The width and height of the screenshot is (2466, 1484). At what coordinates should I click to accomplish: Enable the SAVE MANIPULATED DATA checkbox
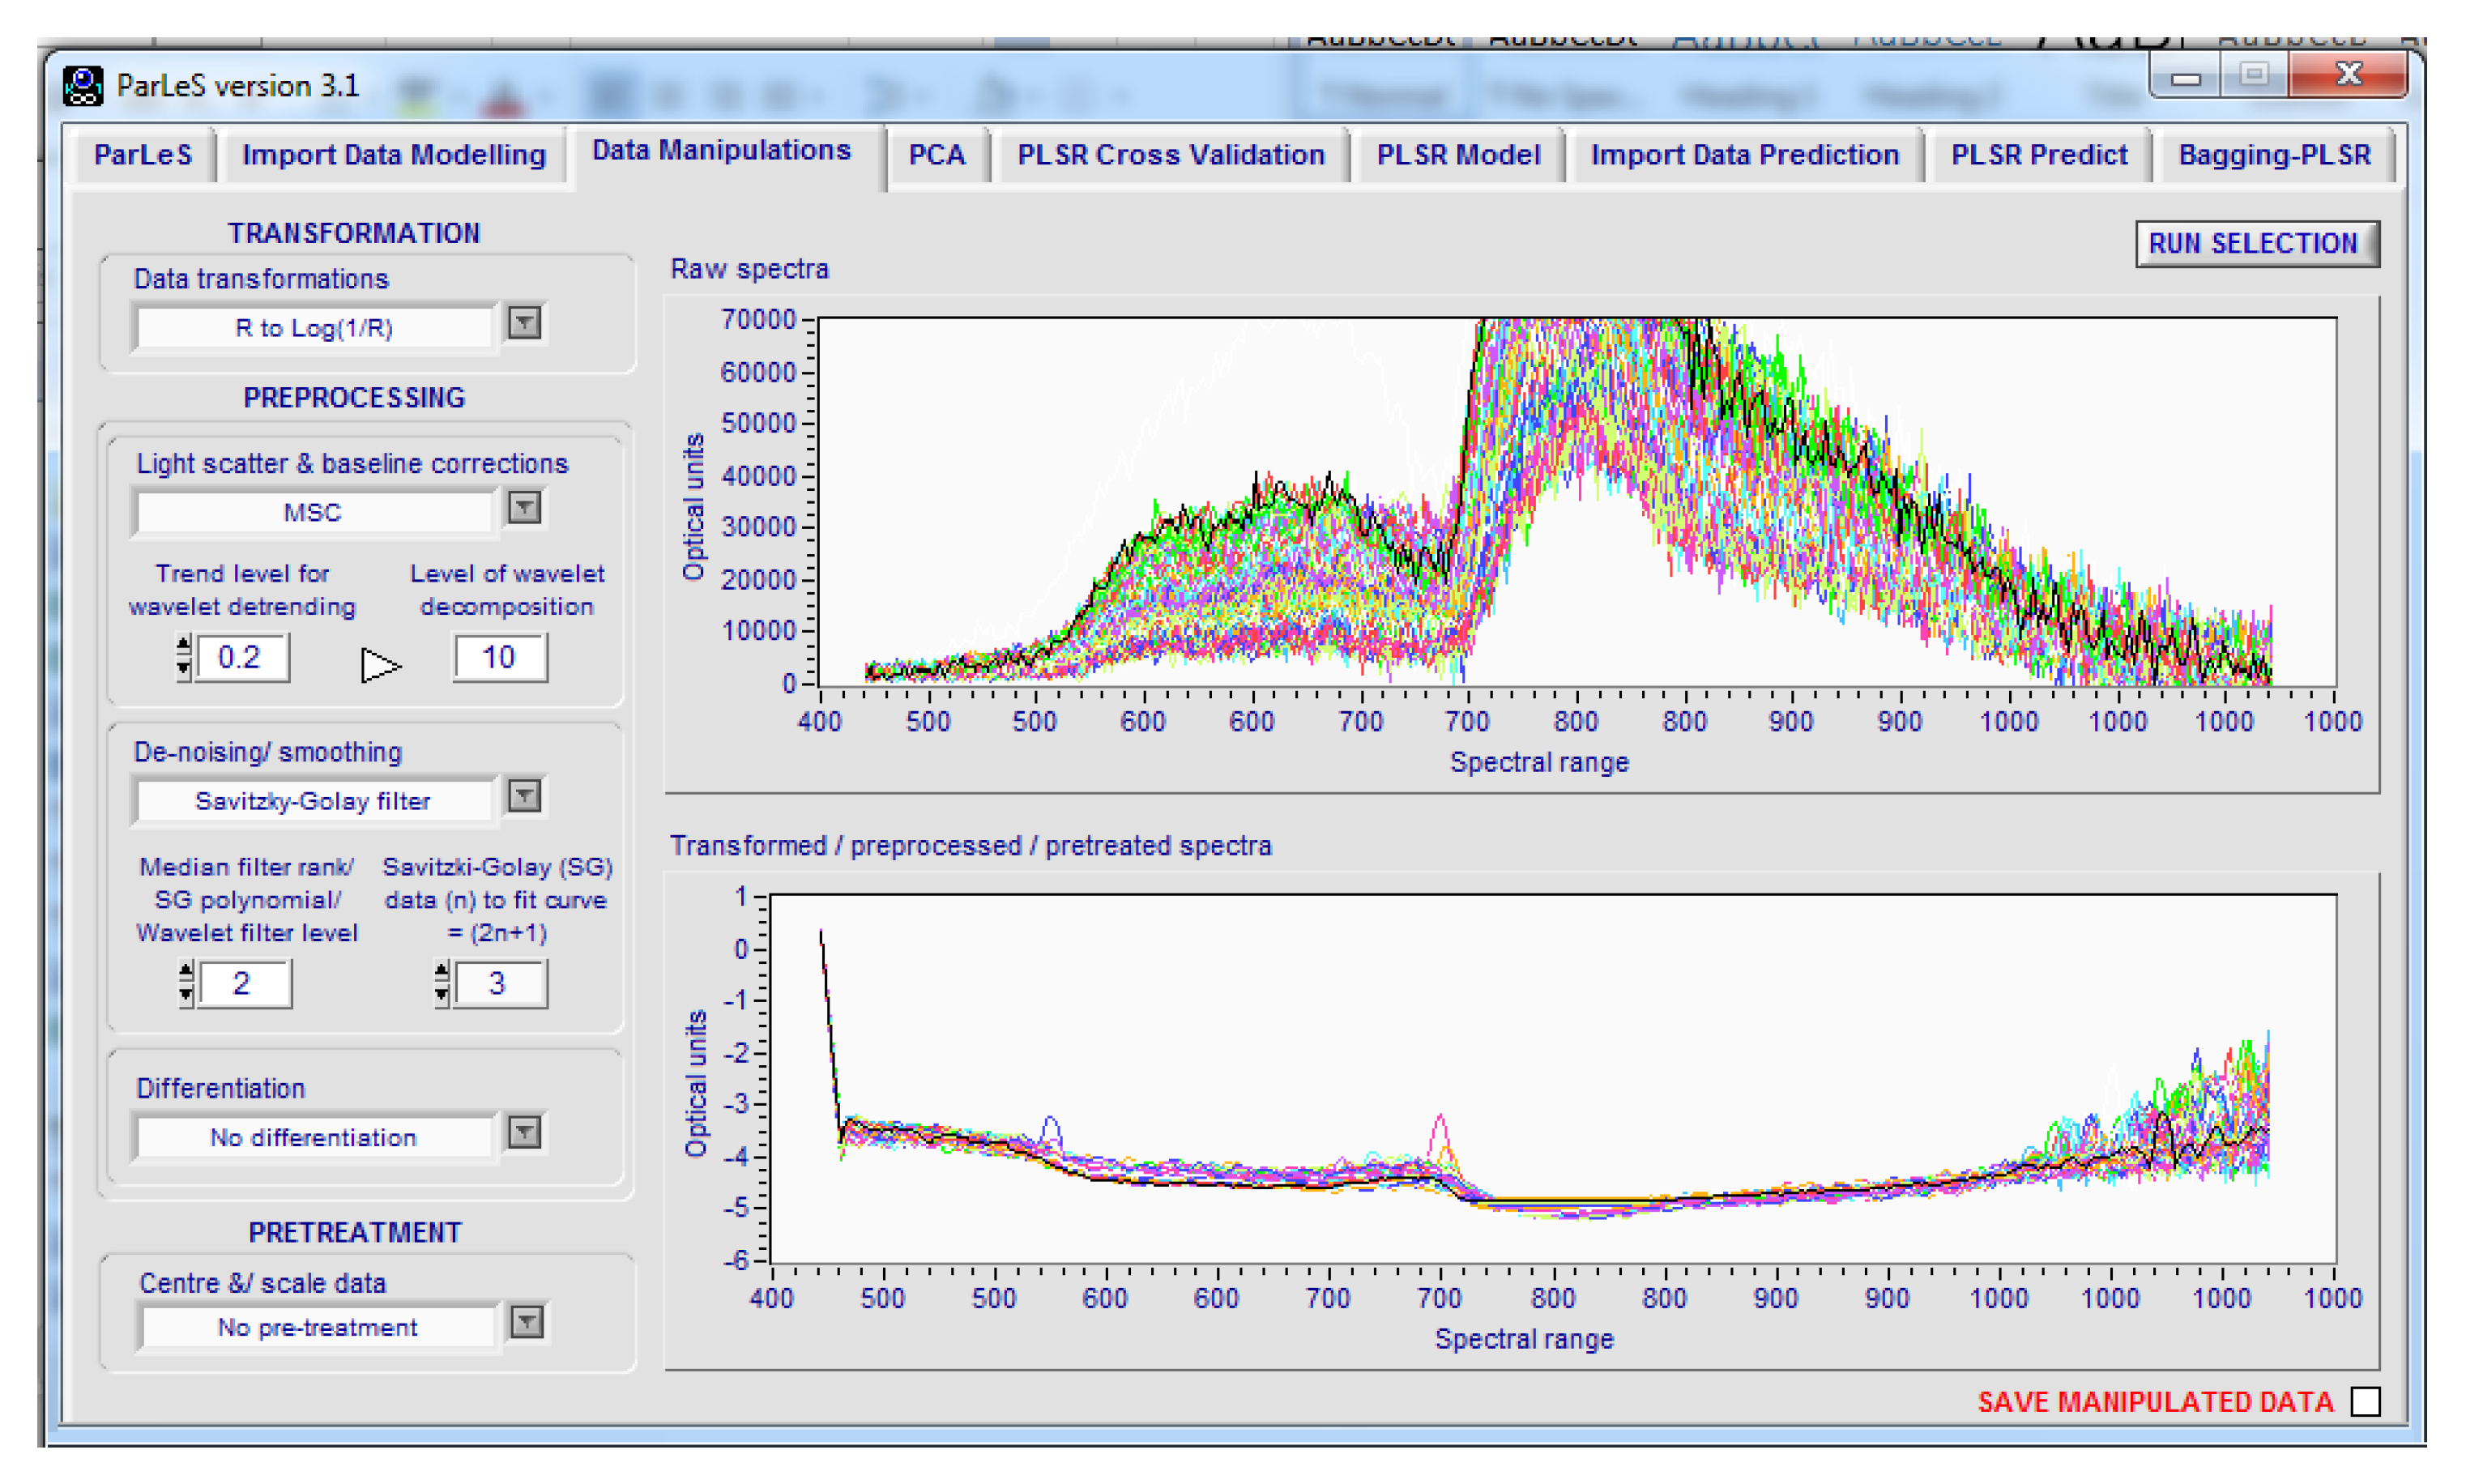pyautogui.click(x=2366, y=1403)
